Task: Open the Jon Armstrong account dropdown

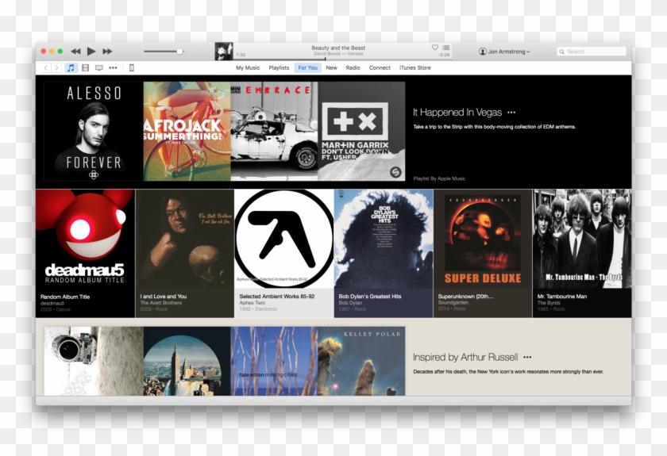Action: pos(504,52)
